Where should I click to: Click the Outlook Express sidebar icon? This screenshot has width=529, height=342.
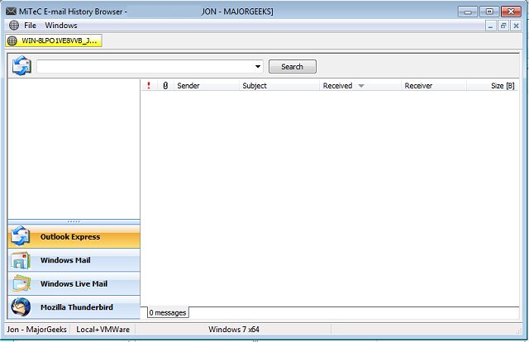click(x=21, y=235)
